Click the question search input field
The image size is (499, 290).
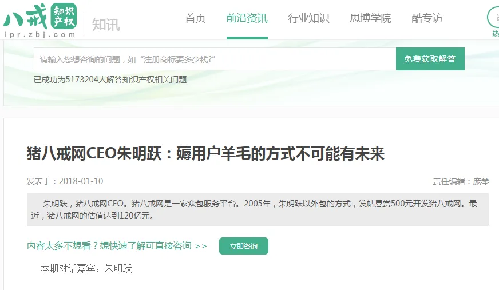tap(215, 59)
